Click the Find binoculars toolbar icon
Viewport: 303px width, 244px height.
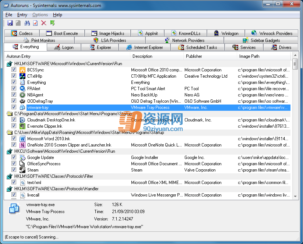[x=27, y=23]
